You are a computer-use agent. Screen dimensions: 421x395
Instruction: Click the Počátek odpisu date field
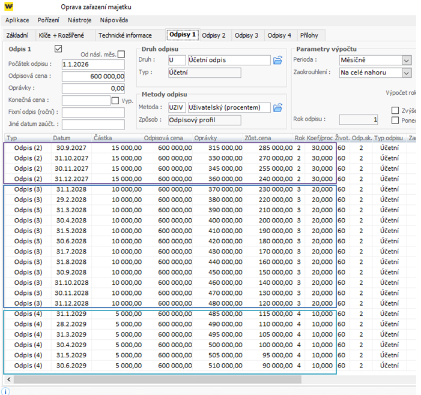coord(93,64)
